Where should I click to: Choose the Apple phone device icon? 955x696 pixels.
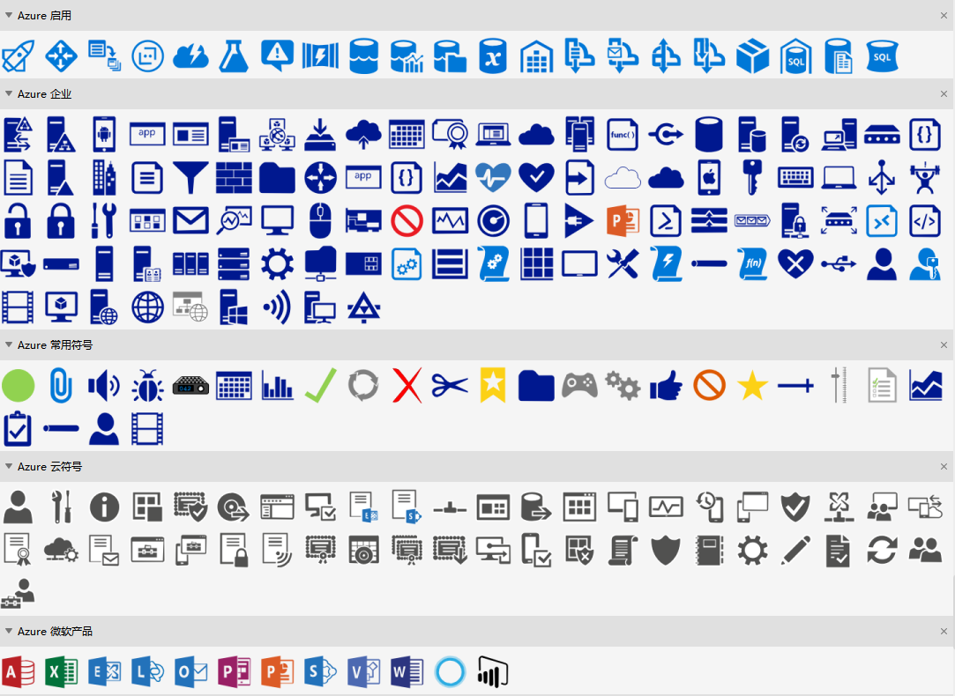click(709, 178)
